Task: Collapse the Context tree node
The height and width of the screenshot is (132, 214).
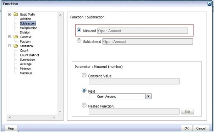Action: click(x=10, y=37)
